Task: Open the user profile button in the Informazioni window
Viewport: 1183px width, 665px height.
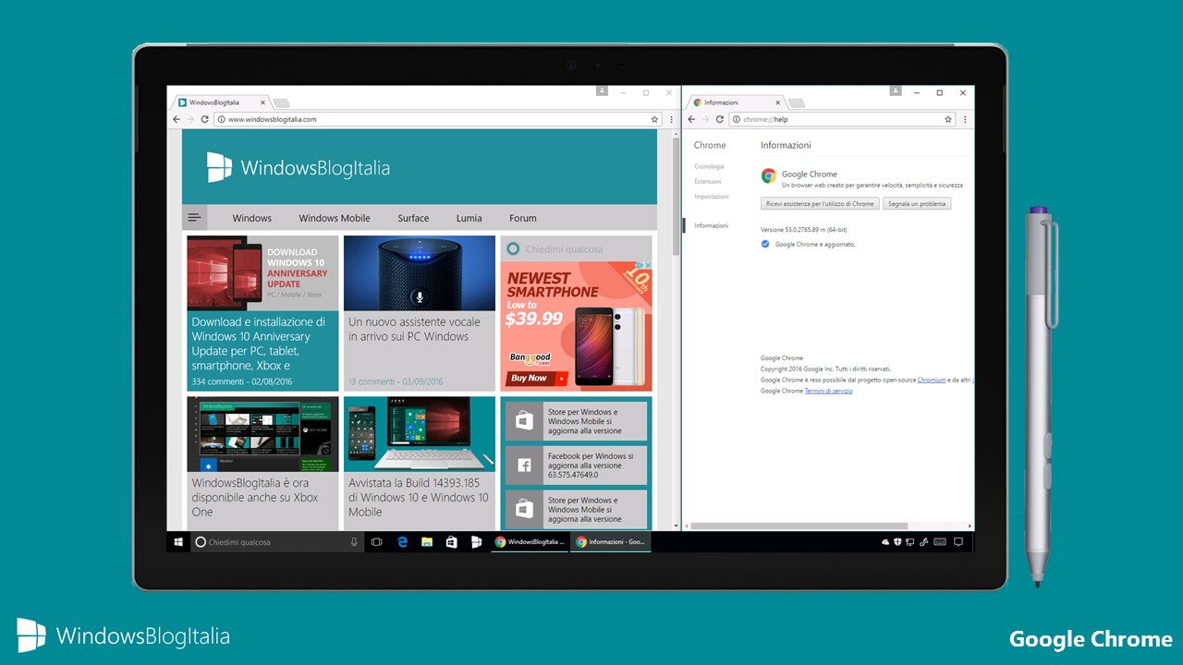Action: (x=896, y=91)
